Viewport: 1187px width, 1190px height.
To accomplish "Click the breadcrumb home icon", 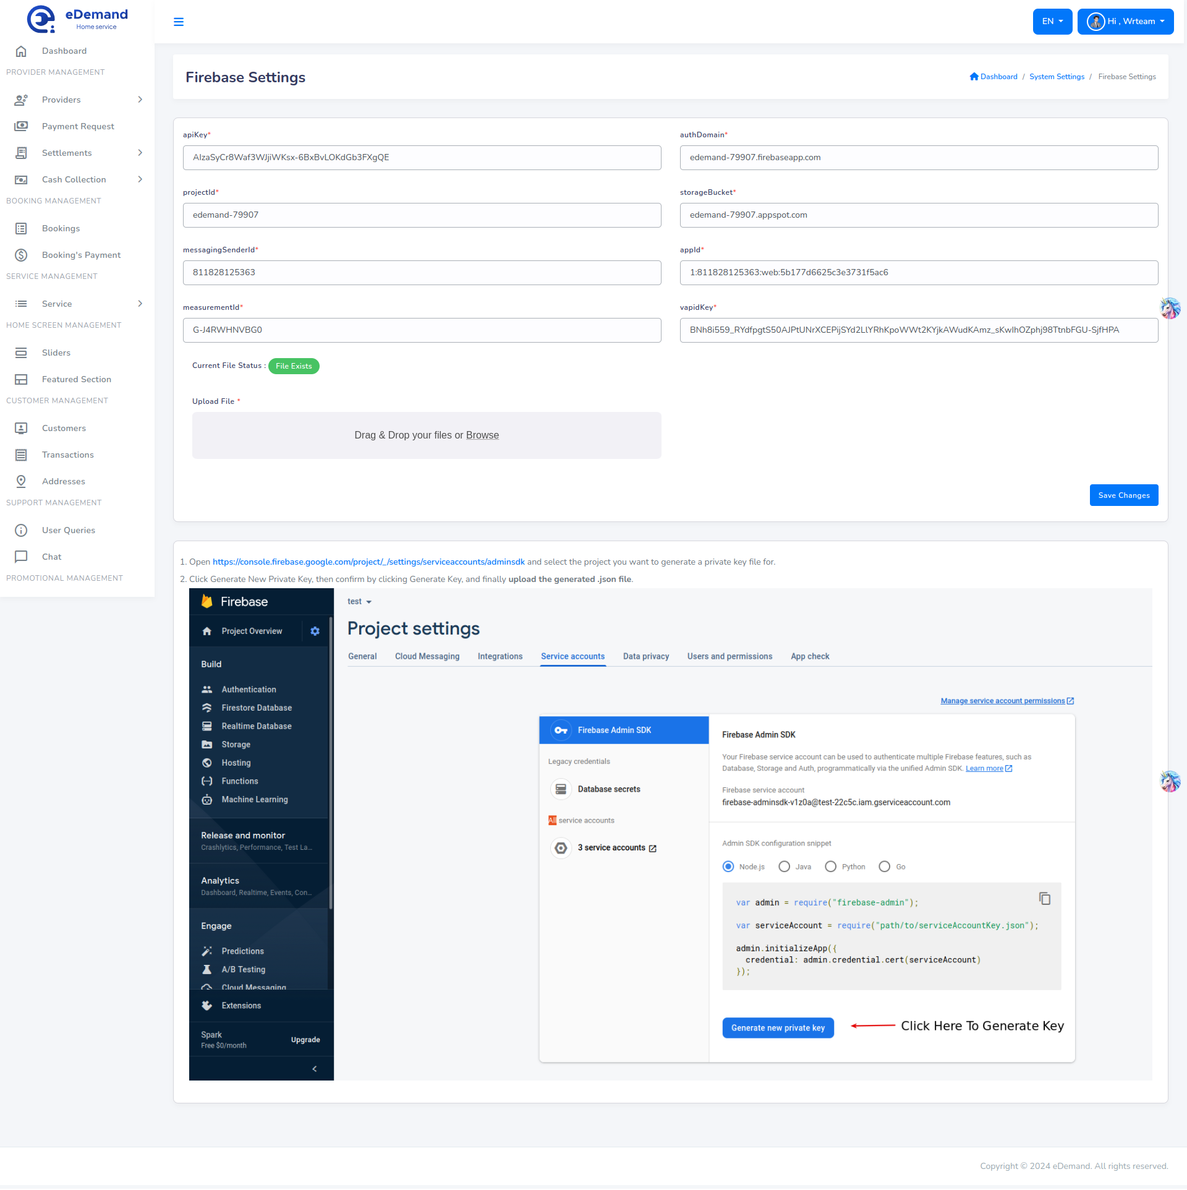I will pyautogui.click(x=974, y=77).
